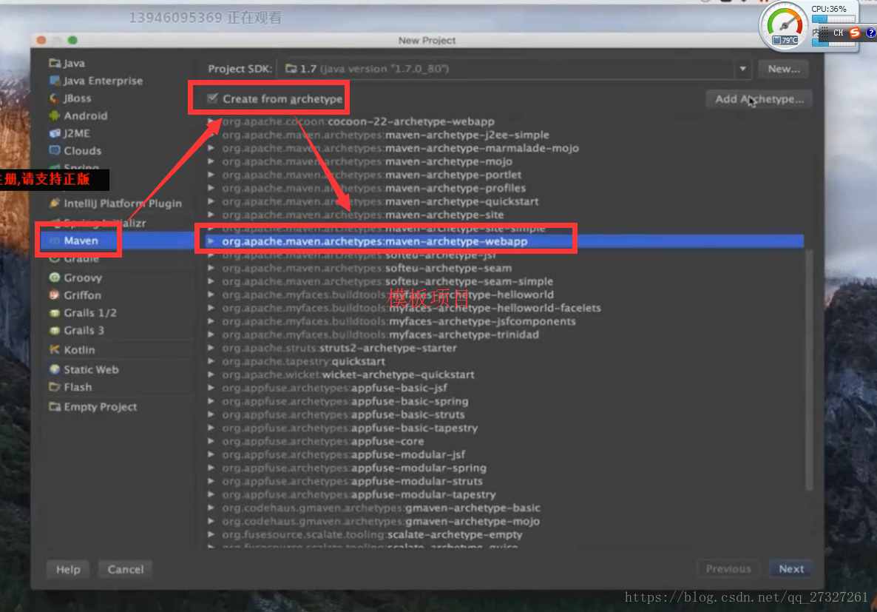The height and width of the screenshot is (612, 877).
Task: Click the Grails 1/2 icon
Action: [55, 313]
